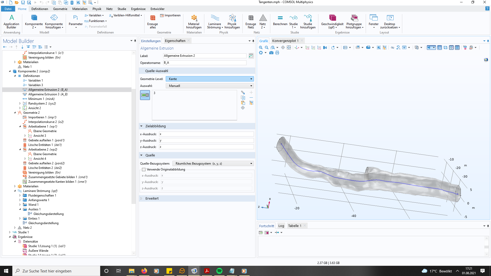Open Spotify from the Windows taskbar
This screenshot has height=276, width=491.
pos(219,271)
